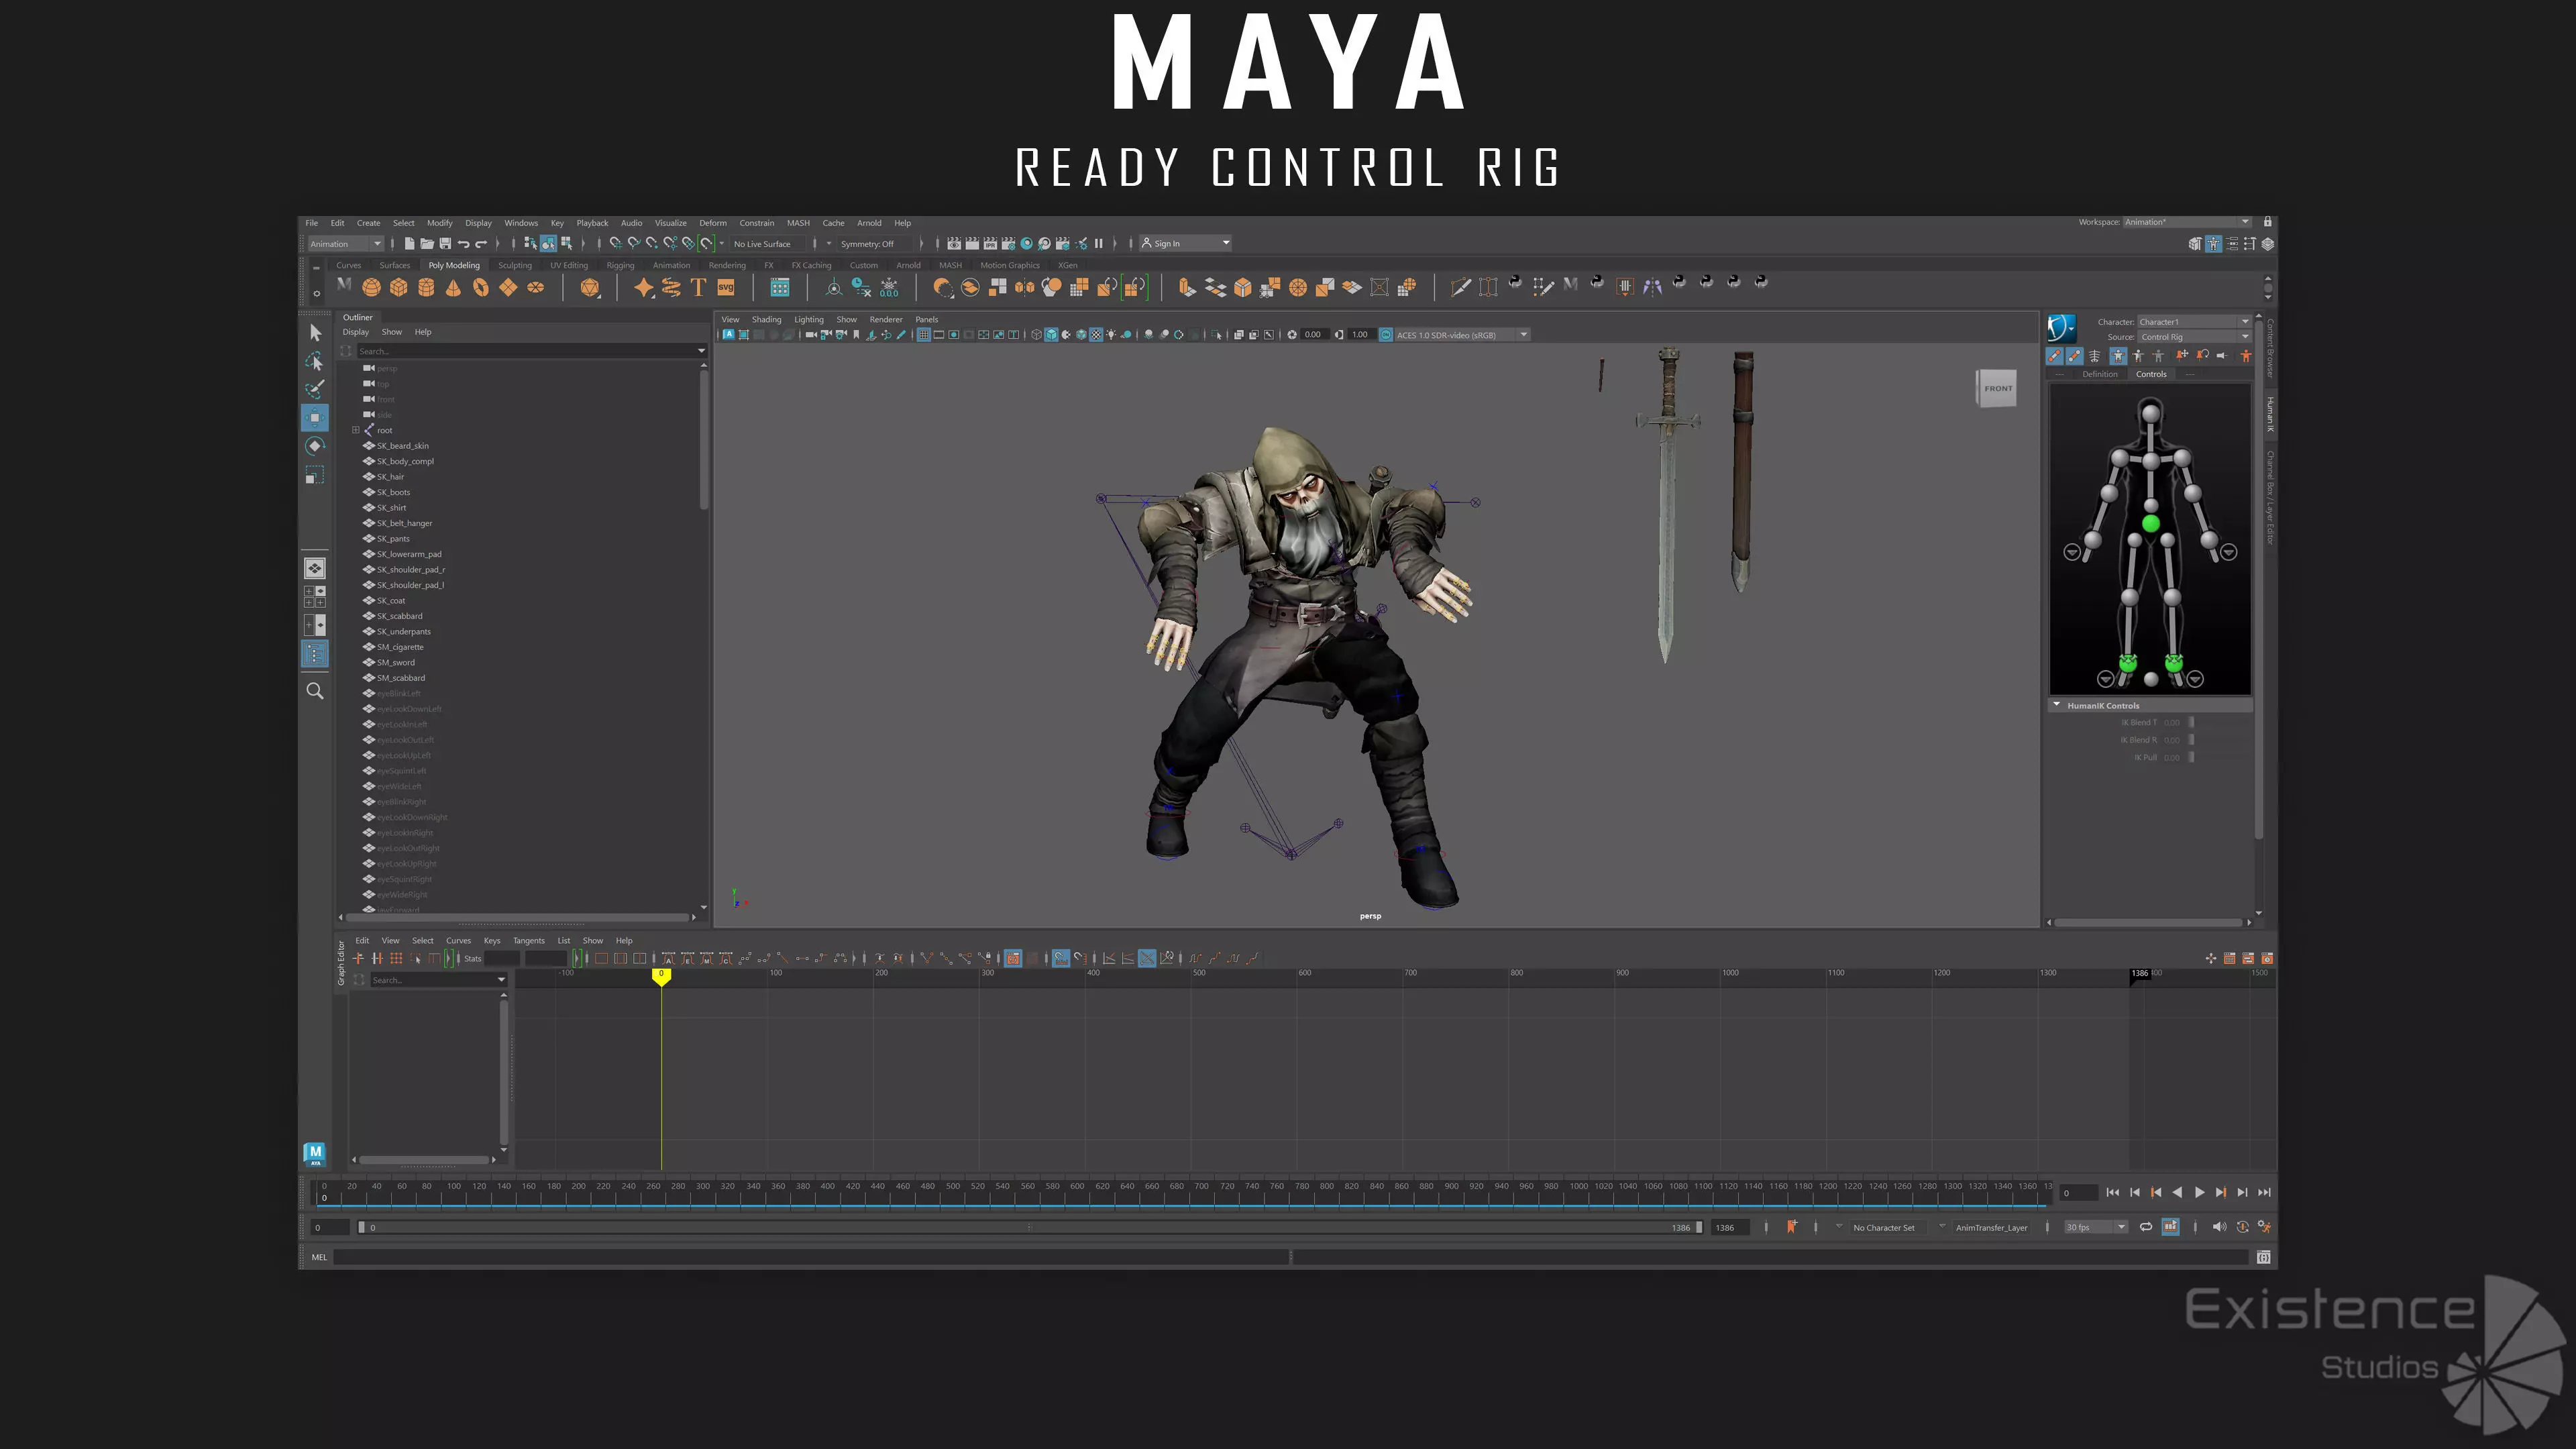Screen dimensions: 2576x1449
Task: Toggle the auto keyframe button
Action: [x=2242, y=1227]
